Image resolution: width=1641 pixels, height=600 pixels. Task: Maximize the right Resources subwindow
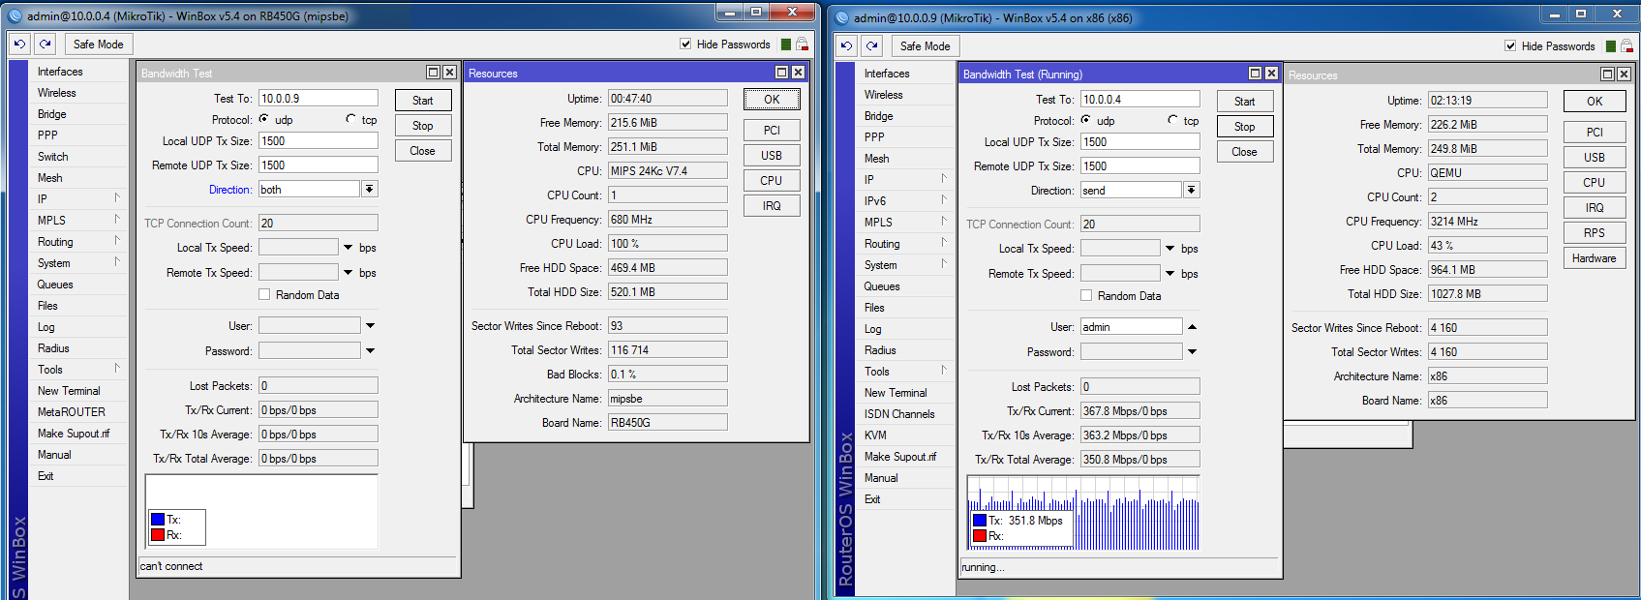1608,75
